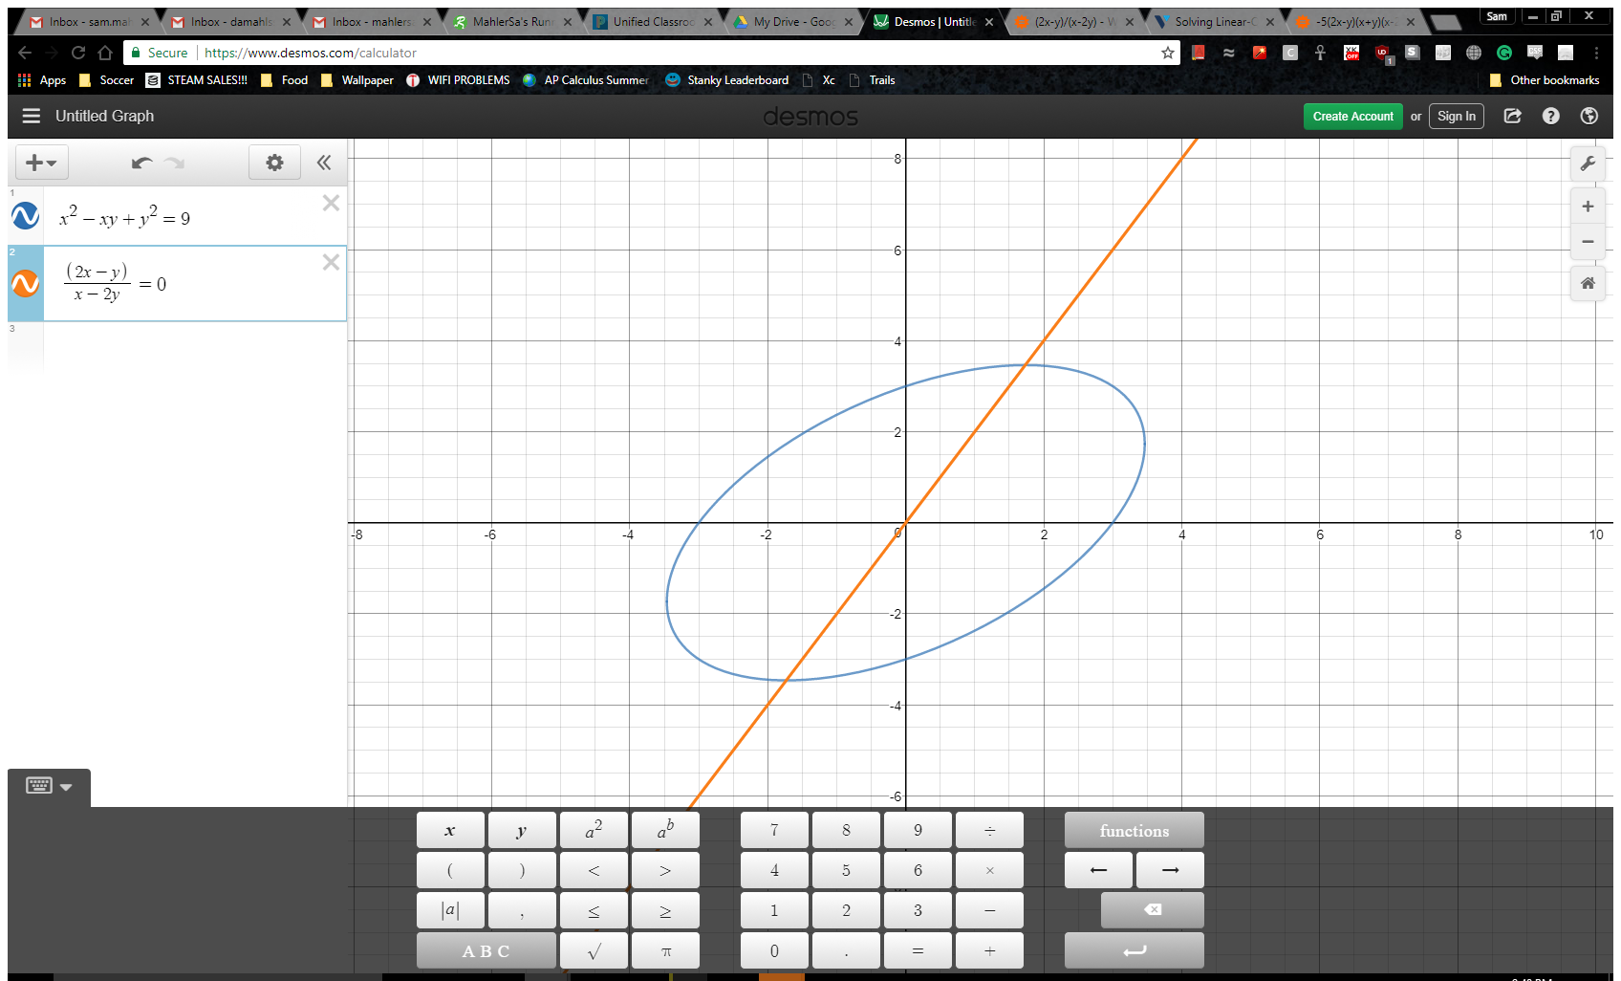The height and width of the screenshot is (981, 1621).
Task: Click the browser address bar URL
Action: pos(311,53)
